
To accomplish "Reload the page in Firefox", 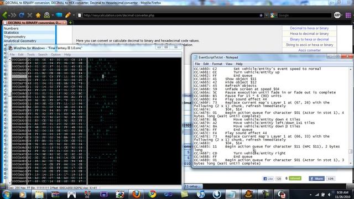I will tap(22, 15).
